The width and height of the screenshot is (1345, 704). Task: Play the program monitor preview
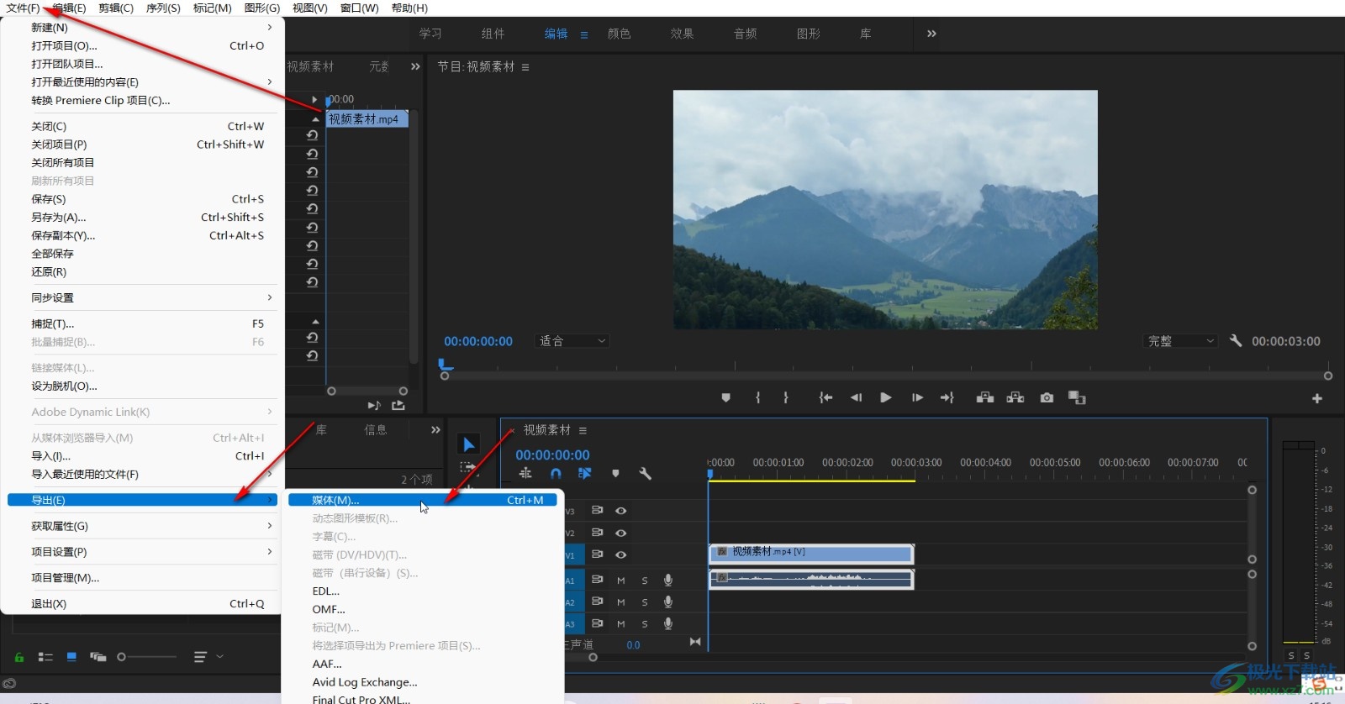pos(885,397)
